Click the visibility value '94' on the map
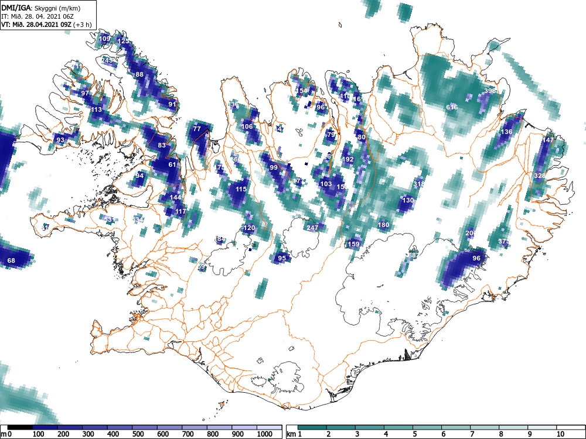 pos(139,176)
